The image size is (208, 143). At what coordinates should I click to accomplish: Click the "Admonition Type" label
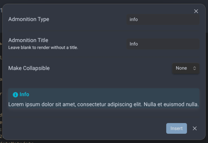pyautogui.click(x=29, y=19)
